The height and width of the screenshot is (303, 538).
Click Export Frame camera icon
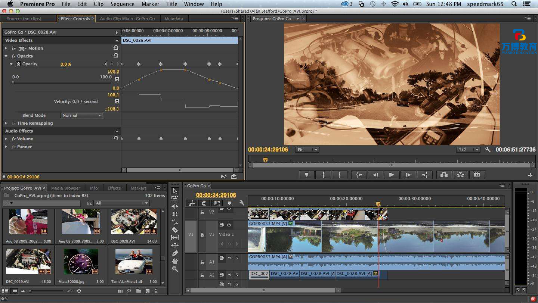pos(477,175)
